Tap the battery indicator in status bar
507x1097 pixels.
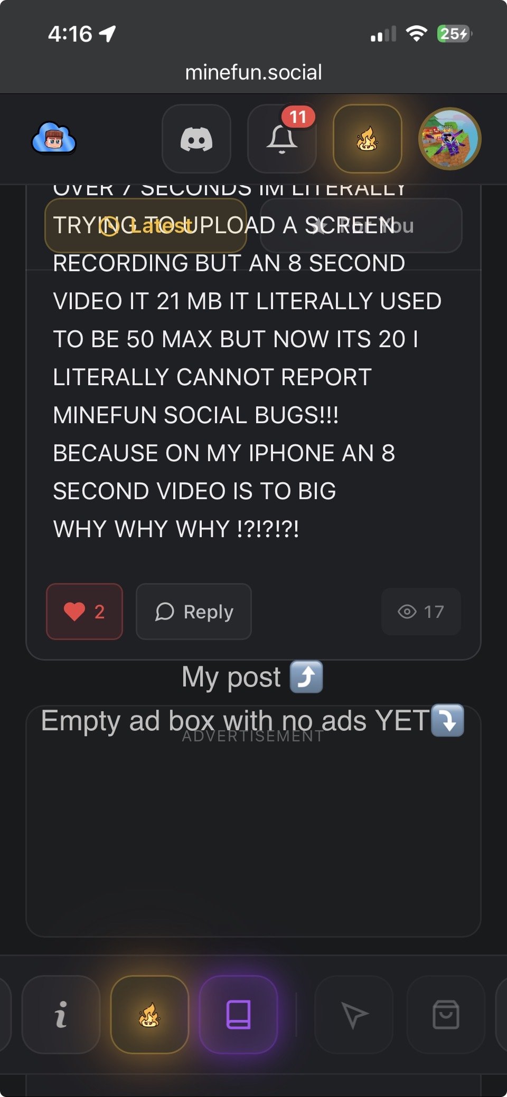point(454,34)
